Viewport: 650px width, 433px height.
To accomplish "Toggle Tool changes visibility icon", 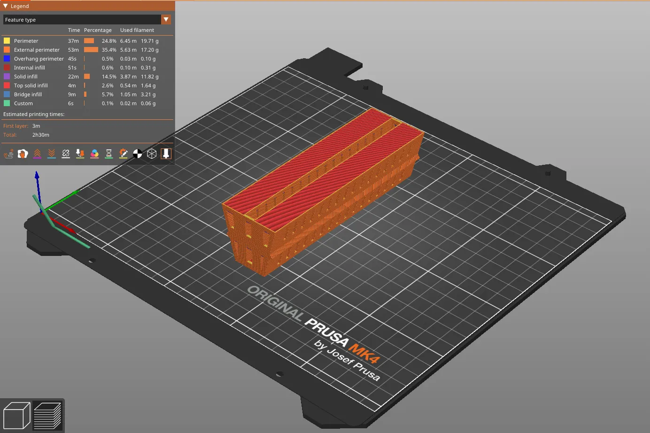I will [80, 154].
